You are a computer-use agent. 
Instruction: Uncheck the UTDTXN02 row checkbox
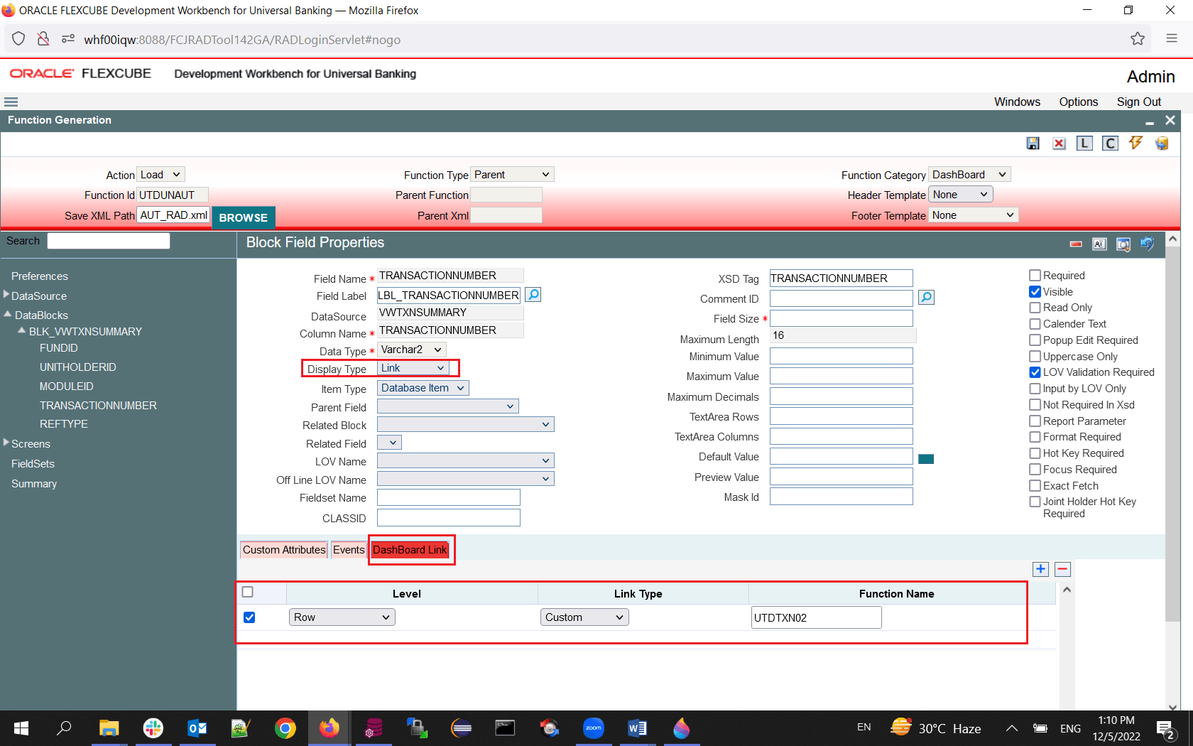point(249,617)
